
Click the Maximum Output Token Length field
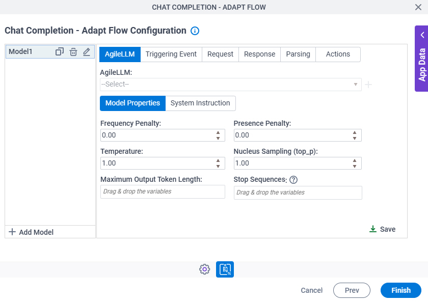tap(163, 191)
